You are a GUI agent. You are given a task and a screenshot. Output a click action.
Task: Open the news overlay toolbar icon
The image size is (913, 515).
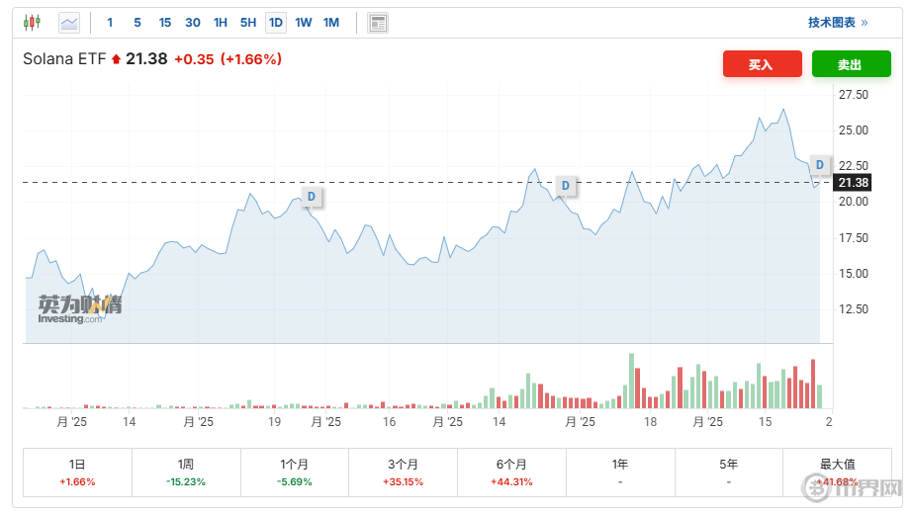(377, 23)
